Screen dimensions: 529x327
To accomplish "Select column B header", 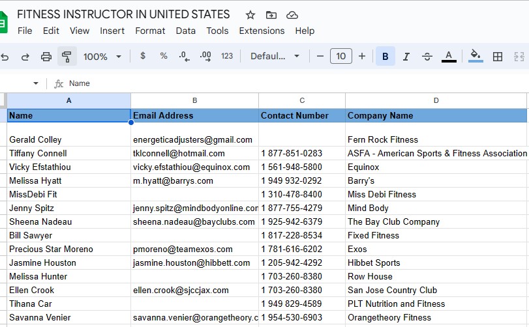I will 194,100.
